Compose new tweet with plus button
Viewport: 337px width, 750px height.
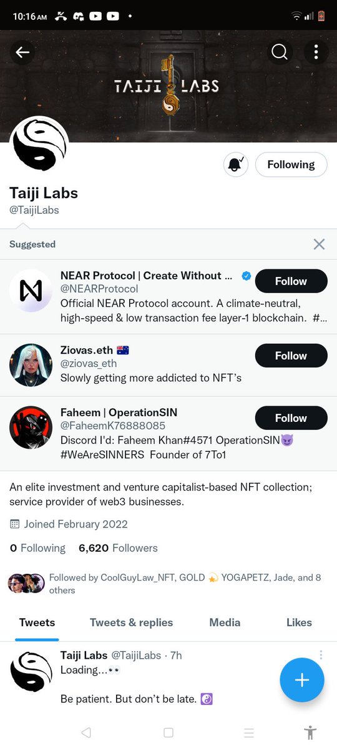click(x=302, y=680)
